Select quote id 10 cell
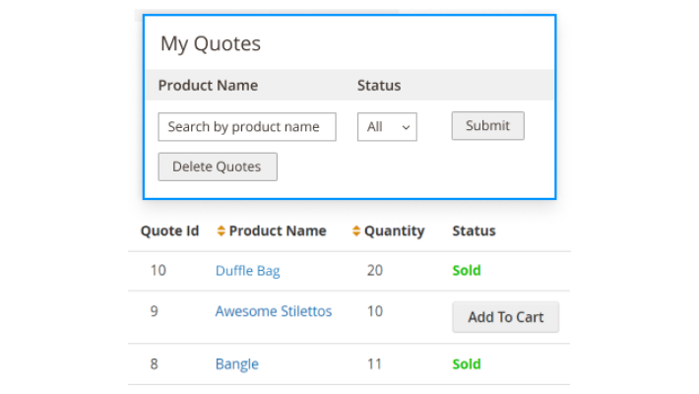 pyautogui.click(x=158, y=271)
